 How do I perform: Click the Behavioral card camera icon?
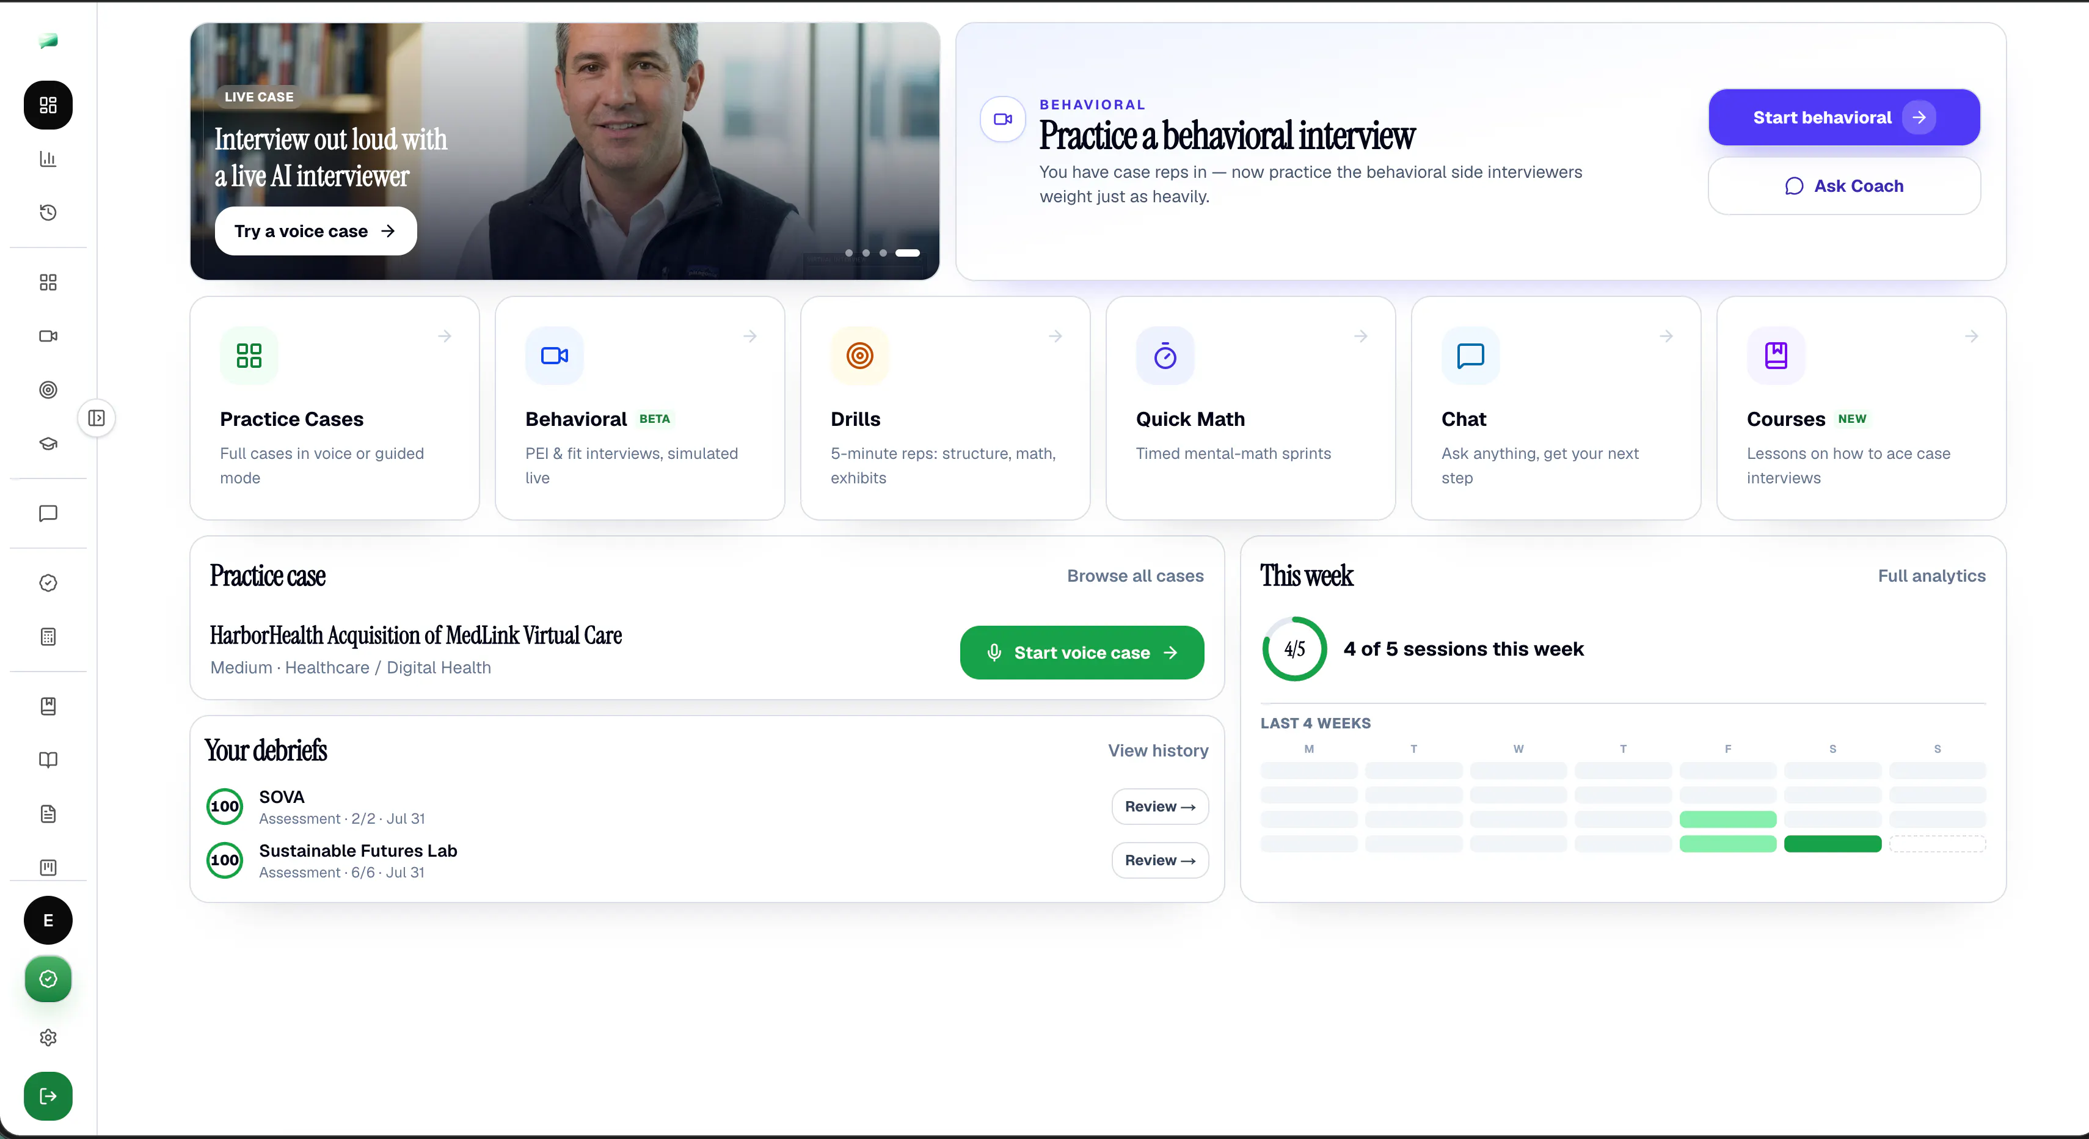tap(555, 356)
